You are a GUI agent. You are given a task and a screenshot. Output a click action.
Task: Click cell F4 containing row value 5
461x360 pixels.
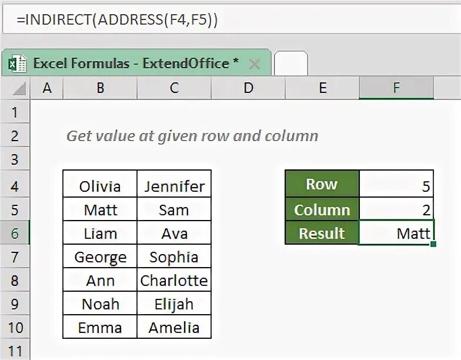tap(396, 186)
